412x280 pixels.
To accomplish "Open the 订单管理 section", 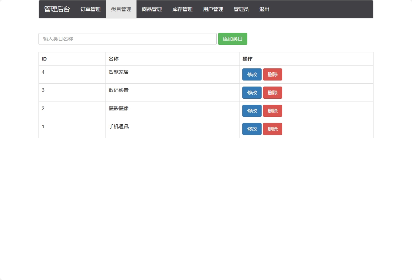I will click(89, 9).
